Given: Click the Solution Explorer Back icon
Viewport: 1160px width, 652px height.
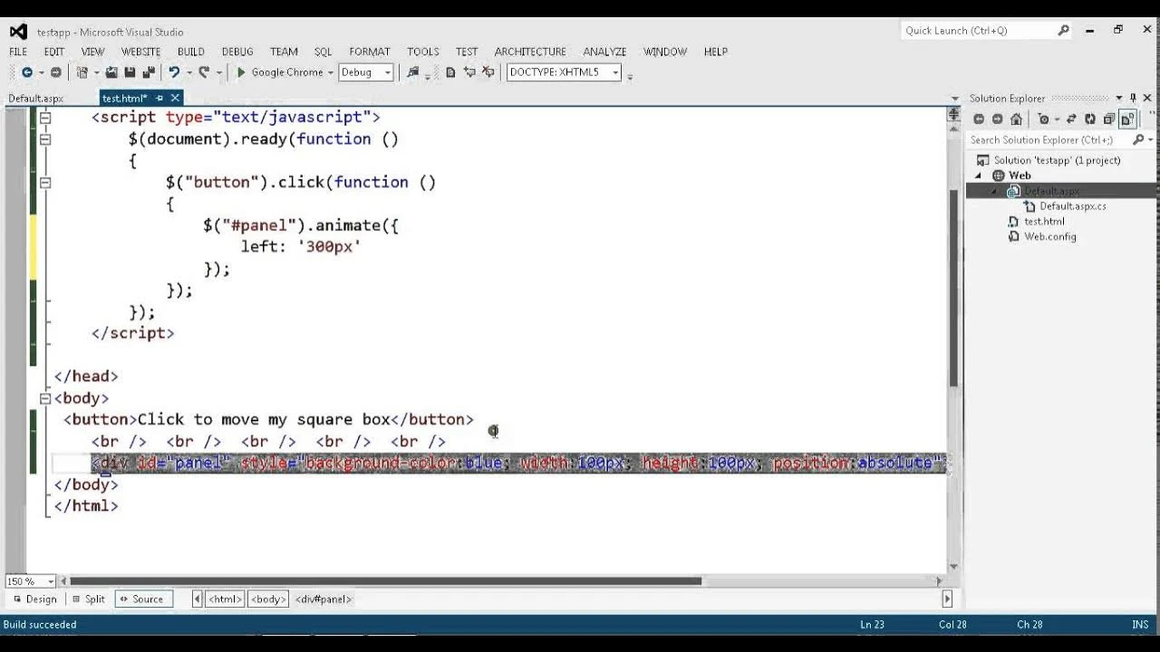Looking at the screenshot, I should tap(979, 119).
